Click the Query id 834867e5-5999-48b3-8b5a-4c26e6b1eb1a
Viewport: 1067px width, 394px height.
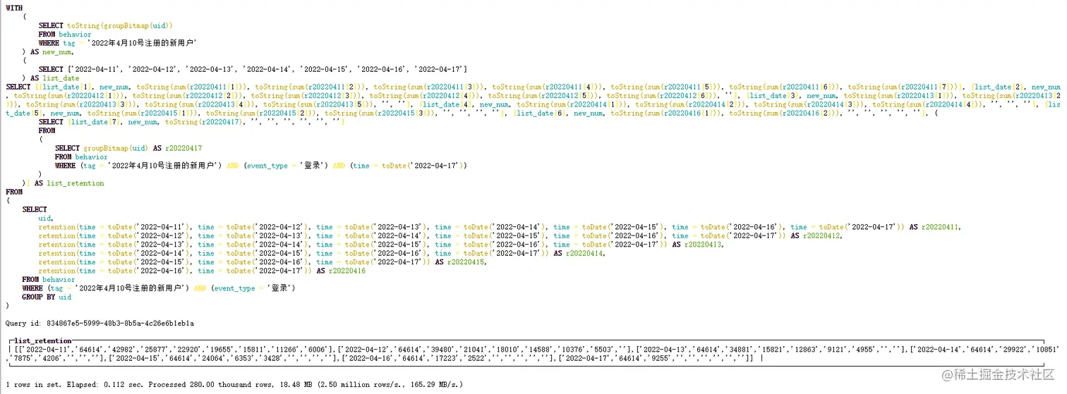point(100,323)
